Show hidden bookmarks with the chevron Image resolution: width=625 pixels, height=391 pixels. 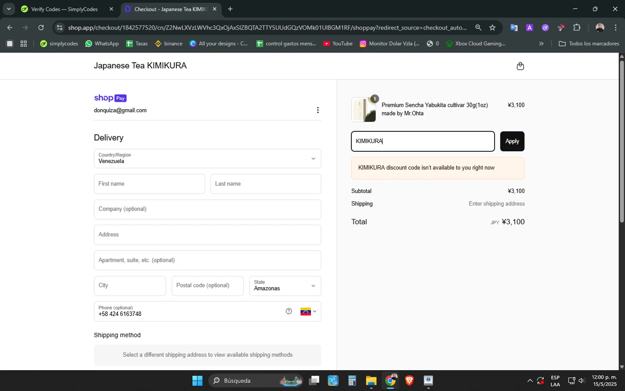tap(541, 43)
